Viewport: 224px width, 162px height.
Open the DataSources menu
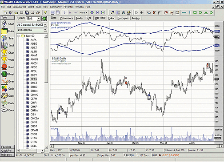[19, 7]
